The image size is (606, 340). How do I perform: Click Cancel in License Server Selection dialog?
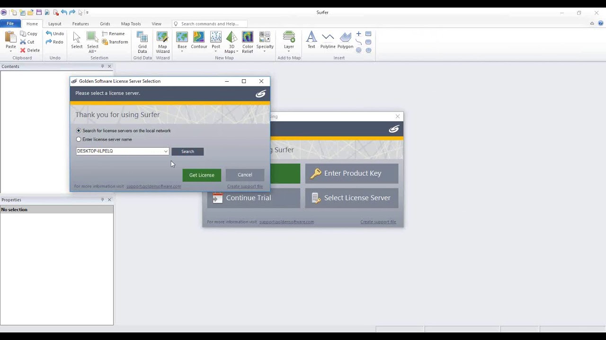pyautogui.click(x=245, y=175)
